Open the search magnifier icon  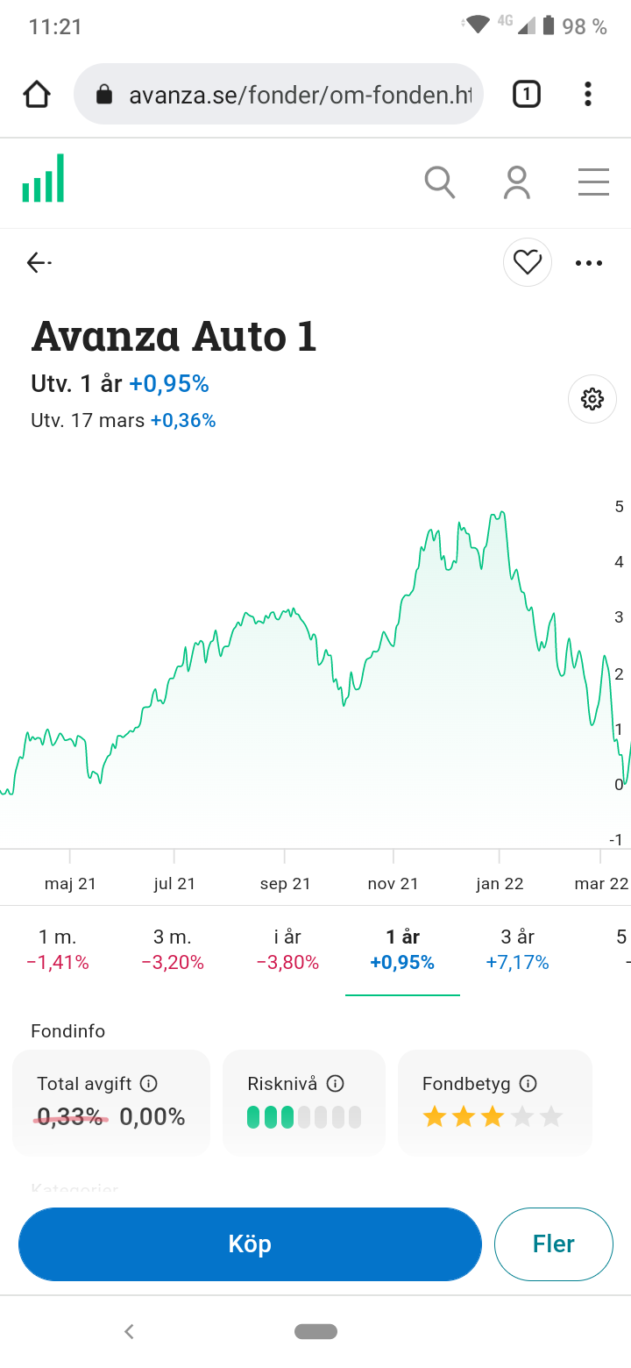[439, 182]
